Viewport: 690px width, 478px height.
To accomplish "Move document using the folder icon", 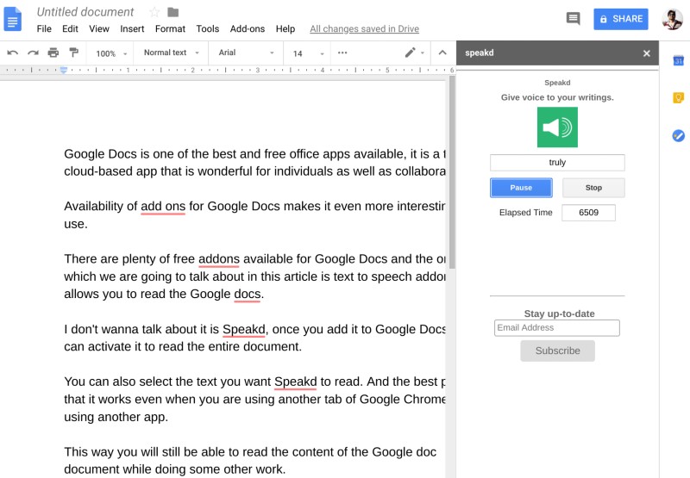I will coord(173,12).
